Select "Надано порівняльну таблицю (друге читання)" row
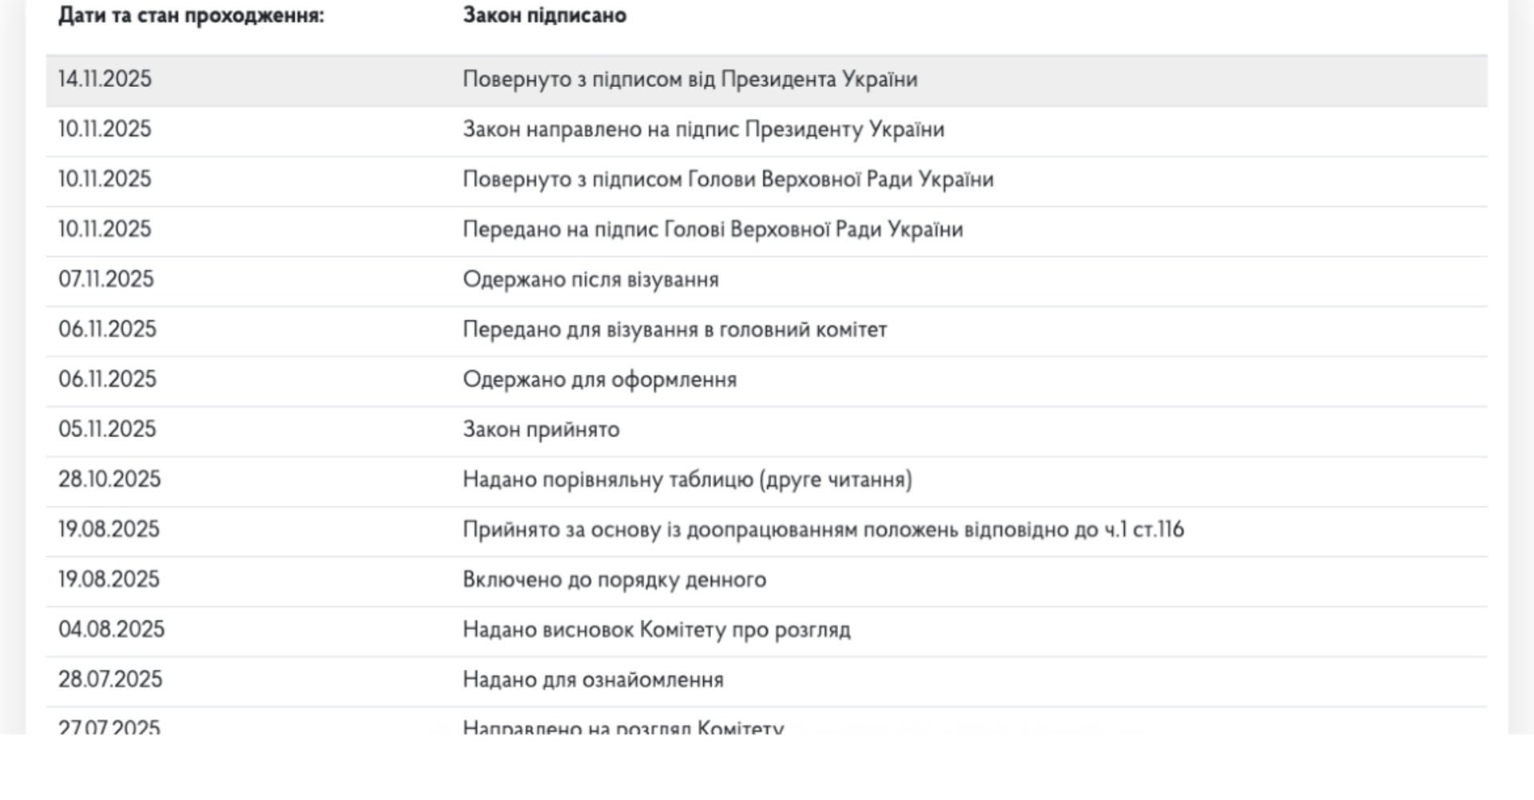 pos(687,480)
